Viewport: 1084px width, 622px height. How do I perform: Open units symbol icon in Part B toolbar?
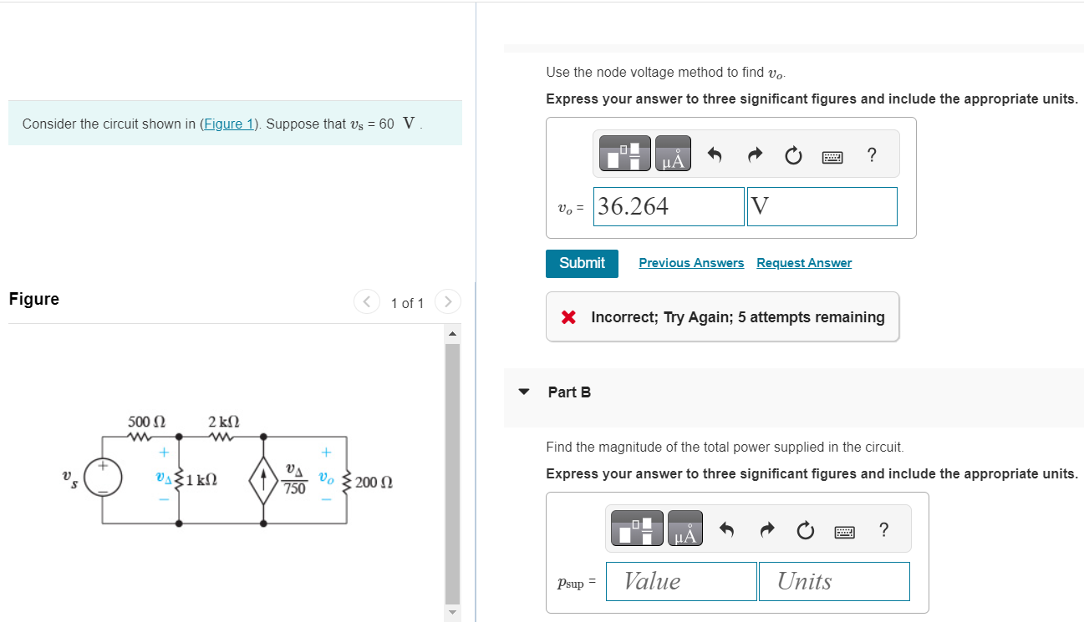click(x=684, y=528)
